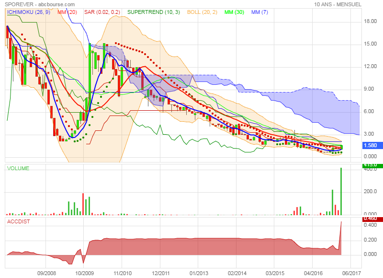Click the ACCDIST panel label
The height and width of the screenshot is (278, 383).
(x=19, y=221)
